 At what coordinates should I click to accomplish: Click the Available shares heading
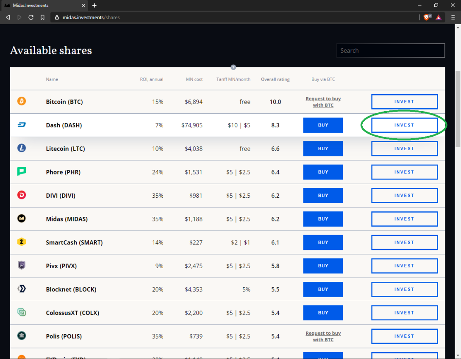51,50
